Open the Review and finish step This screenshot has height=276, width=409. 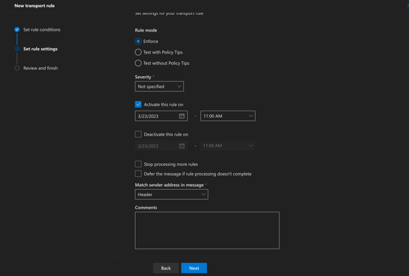coord(40,68)
